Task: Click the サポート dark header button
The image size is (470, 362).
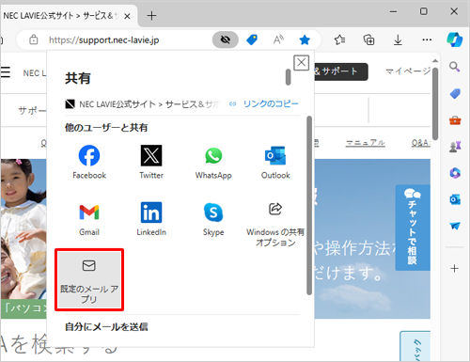Action: 341,71
